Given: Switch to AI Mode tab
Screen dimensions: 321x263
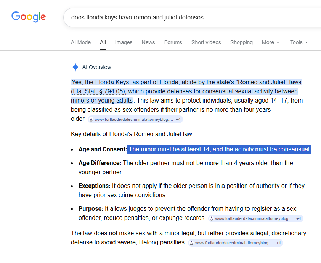Looking at the screenshot, I should point(81,42).
